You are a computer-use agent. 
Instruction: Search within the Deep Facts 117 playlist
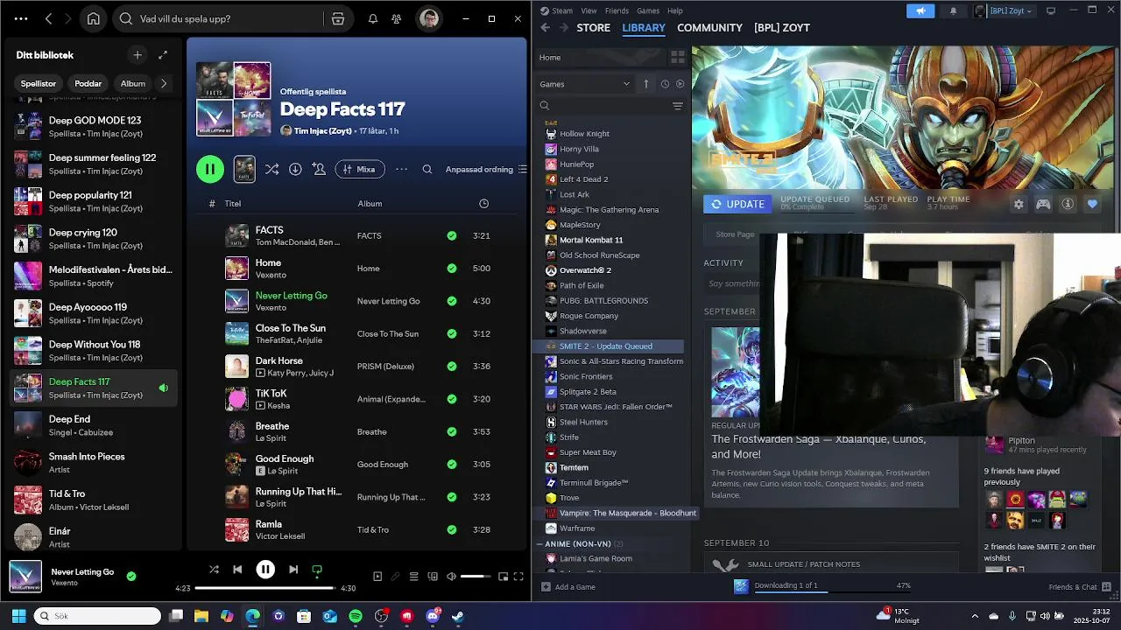click(x=427, y=169)
